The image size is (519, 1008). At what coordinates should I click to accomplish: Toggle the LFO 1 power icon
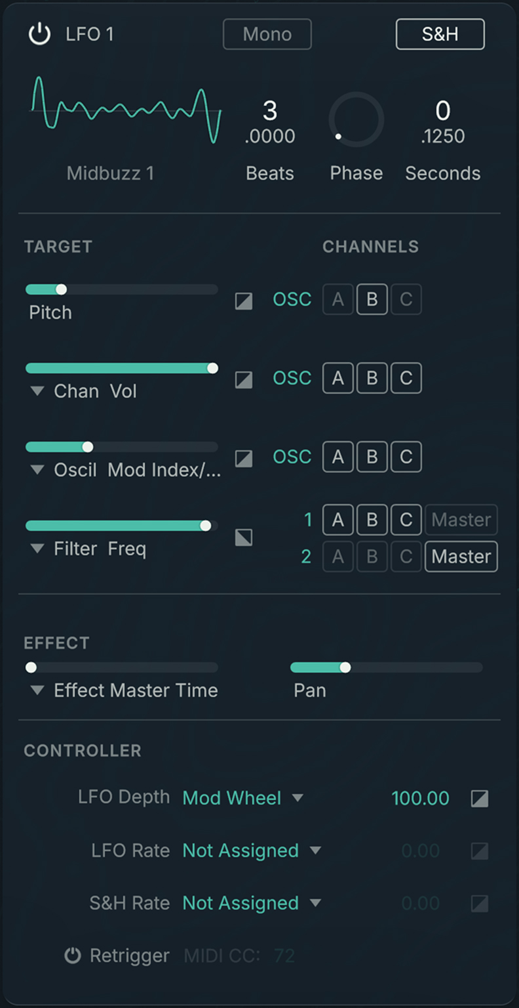pos(40,34)
